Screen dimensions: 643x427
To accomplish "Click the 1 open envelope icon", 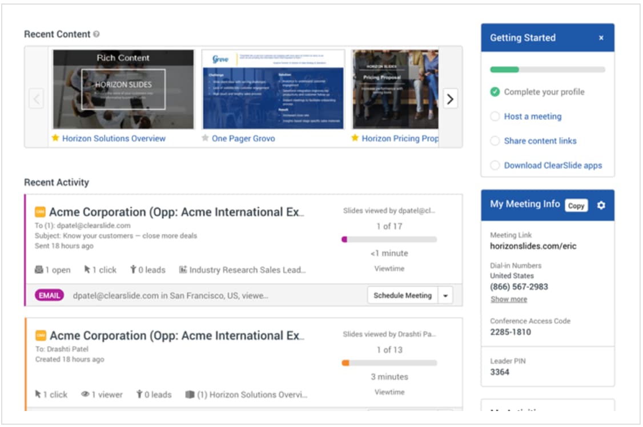I will pyautogui.click(x=39, y=269).
